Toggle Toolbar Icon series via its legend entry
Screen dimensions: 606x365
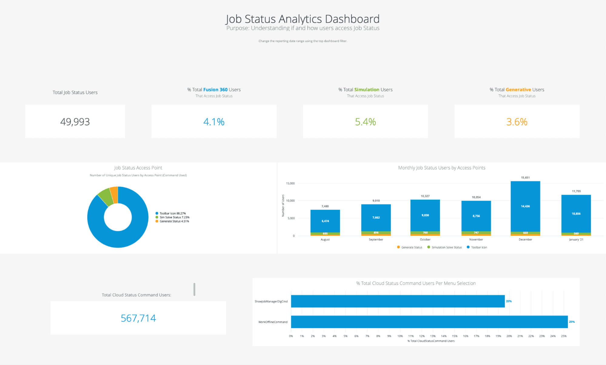[x=478, y=247]
